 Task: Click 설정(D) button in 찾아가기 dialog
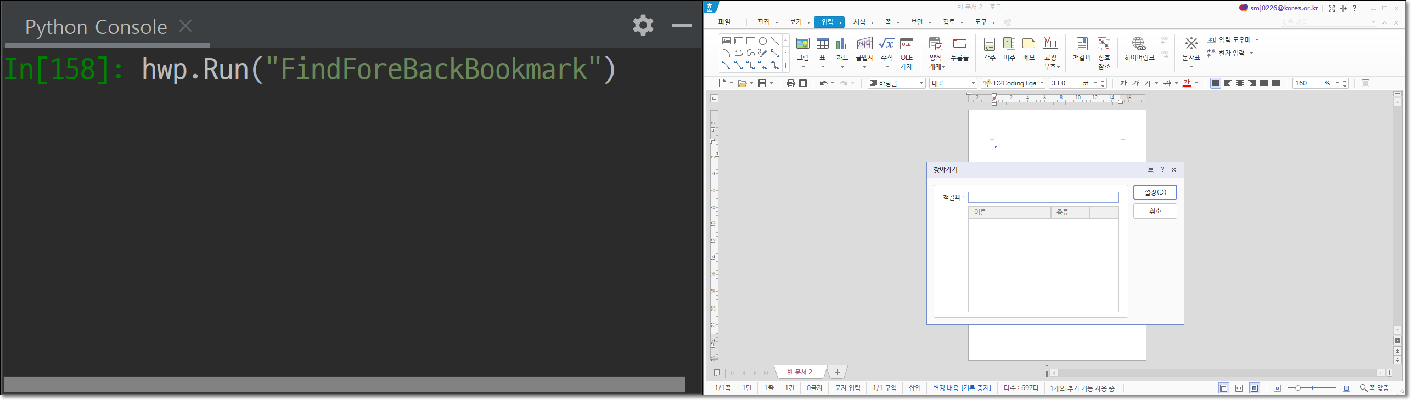point(1155,192)
